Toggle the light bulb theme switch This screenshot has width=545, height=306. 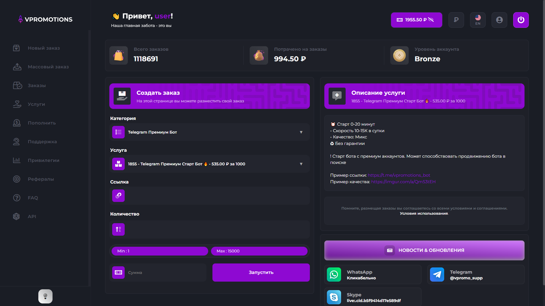(45, 296)
